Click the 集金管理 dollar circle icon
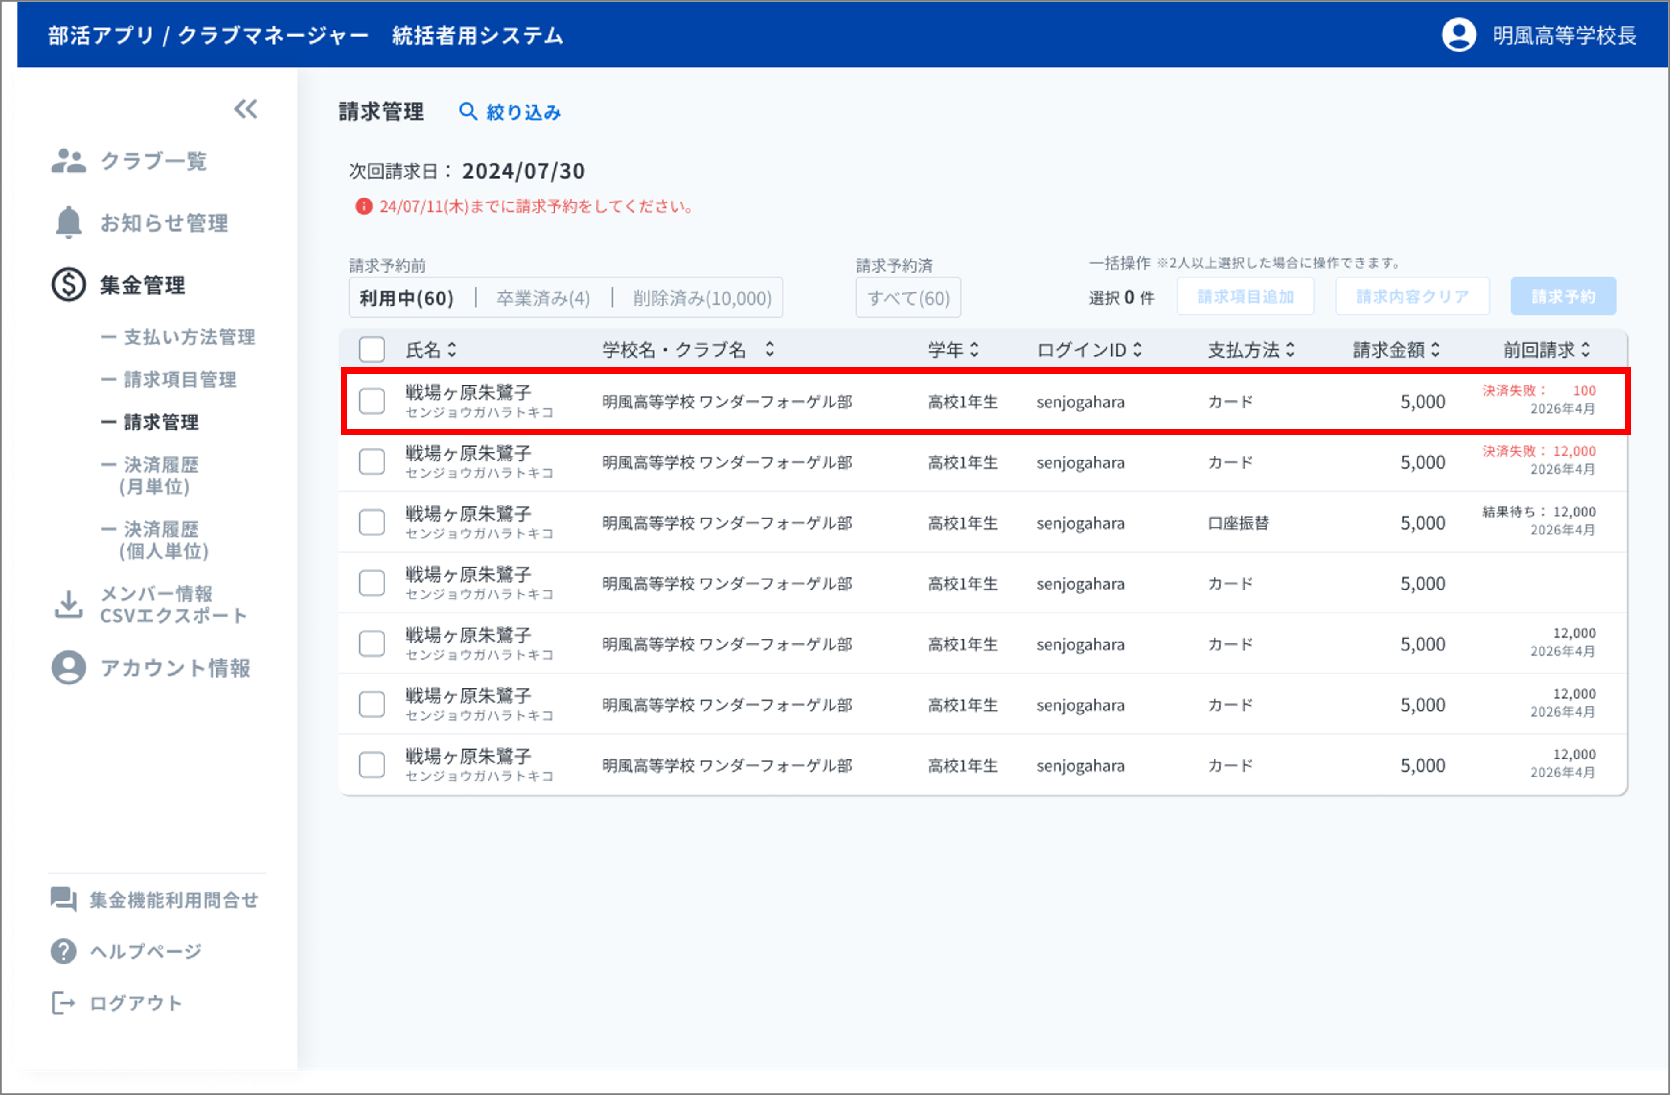This screenshot has width=1670, height=1095. click(x=68, y=284)
